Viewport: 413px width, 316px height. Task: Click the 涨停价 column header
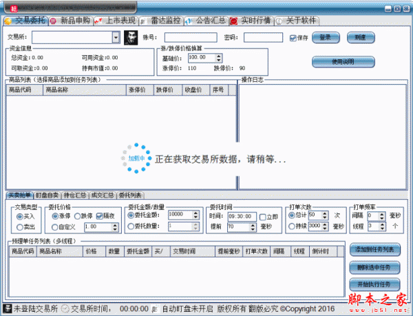point(140,89)
